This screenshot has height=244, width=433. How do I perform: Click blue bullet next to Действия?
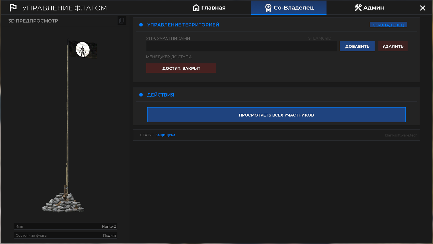click(141, 95)
